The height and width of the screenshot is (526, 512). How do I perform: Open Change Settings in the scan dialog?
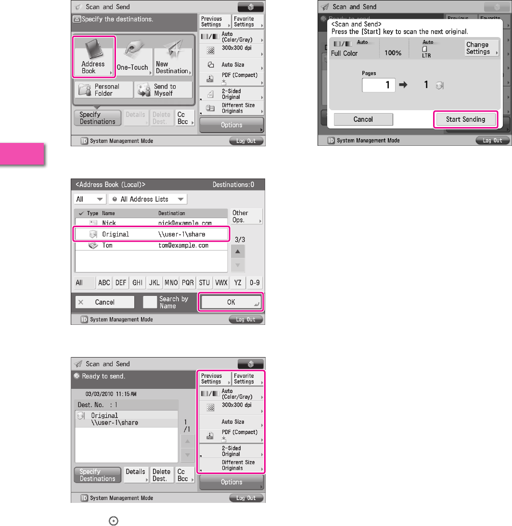coord(482,48)
